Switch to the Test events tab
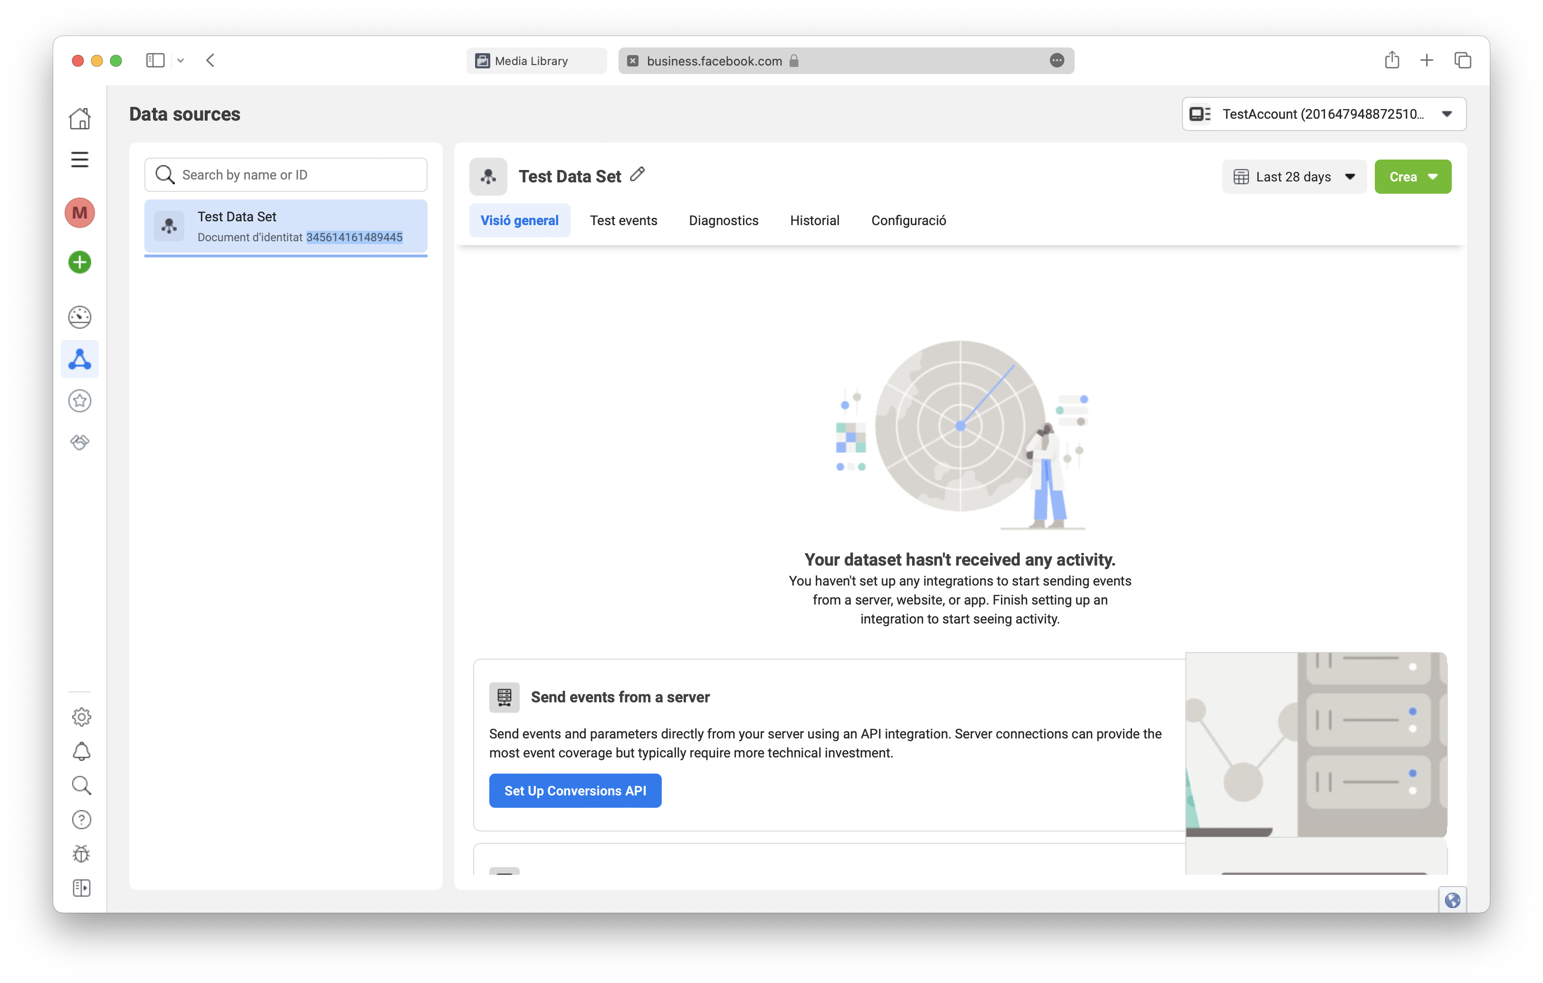The width and height of the screenshot is (1543, 983). click(623, 220)
